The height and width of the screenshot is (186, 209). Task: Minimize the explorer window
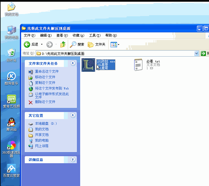click(x=199, y=28)
